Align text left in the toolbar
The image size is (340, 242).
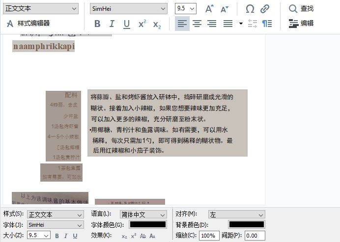click(182, 24)
